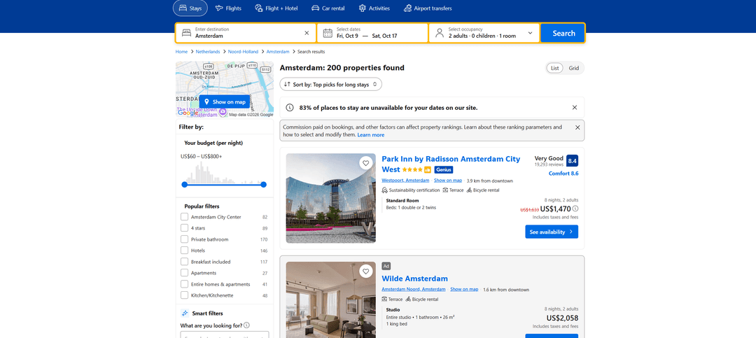The image size is (756, 338).
Task: Dismiss the 83% unavailable notice
Action: tap(574, 108)
